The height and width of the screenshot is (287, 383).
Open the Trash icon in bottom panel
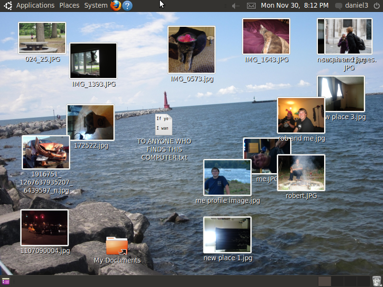[377, 281]
